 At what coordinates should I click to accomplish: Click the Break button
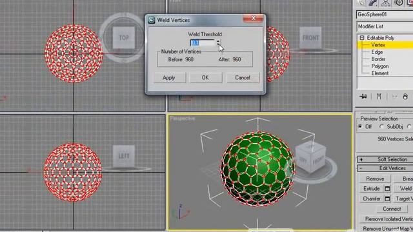click(x=404, y=179)
